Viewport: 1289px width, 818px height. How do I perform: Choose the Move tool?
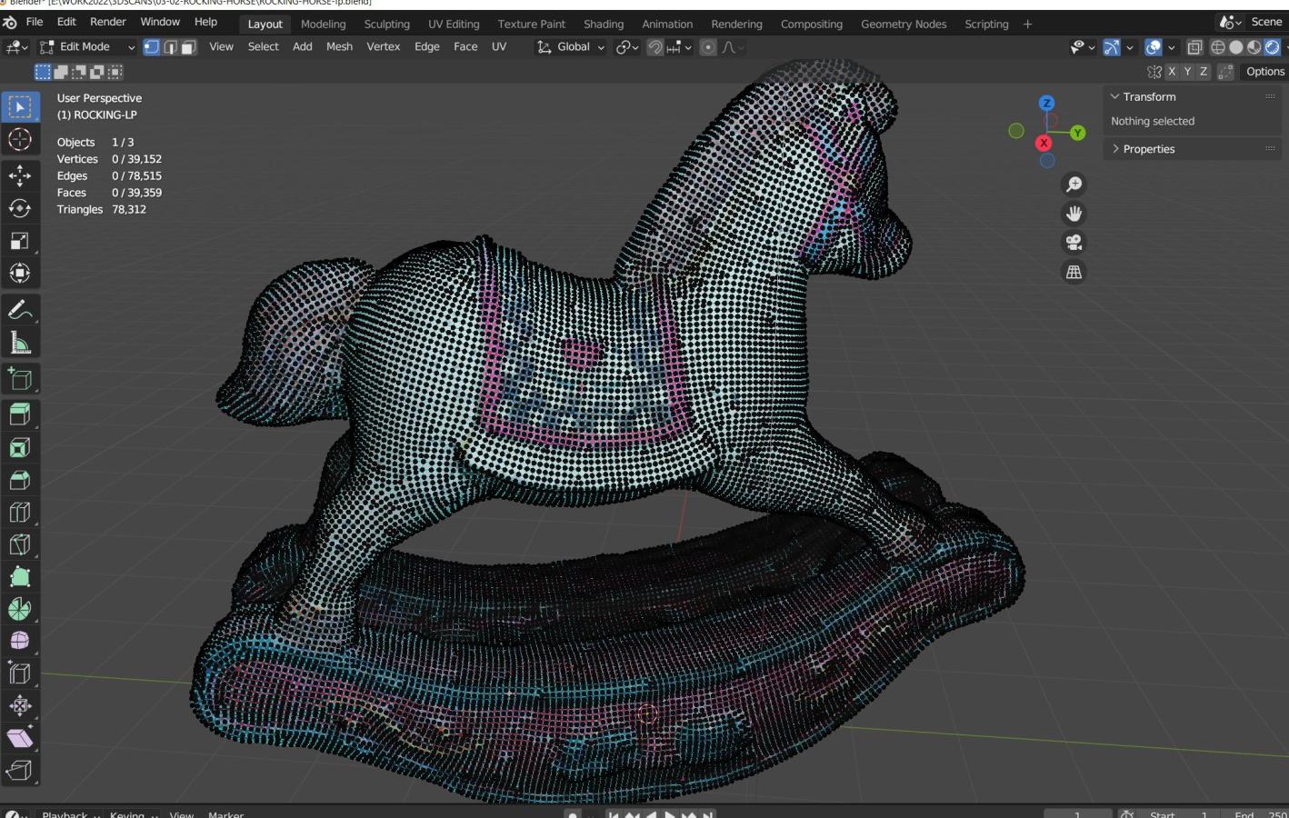click(20, 175)
